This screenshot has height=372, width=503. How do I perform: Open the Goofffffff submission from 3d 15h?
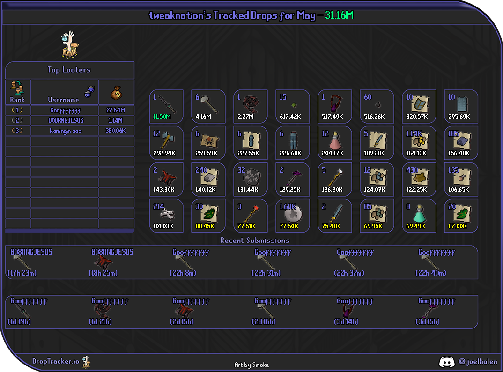[x=436, y=311]
